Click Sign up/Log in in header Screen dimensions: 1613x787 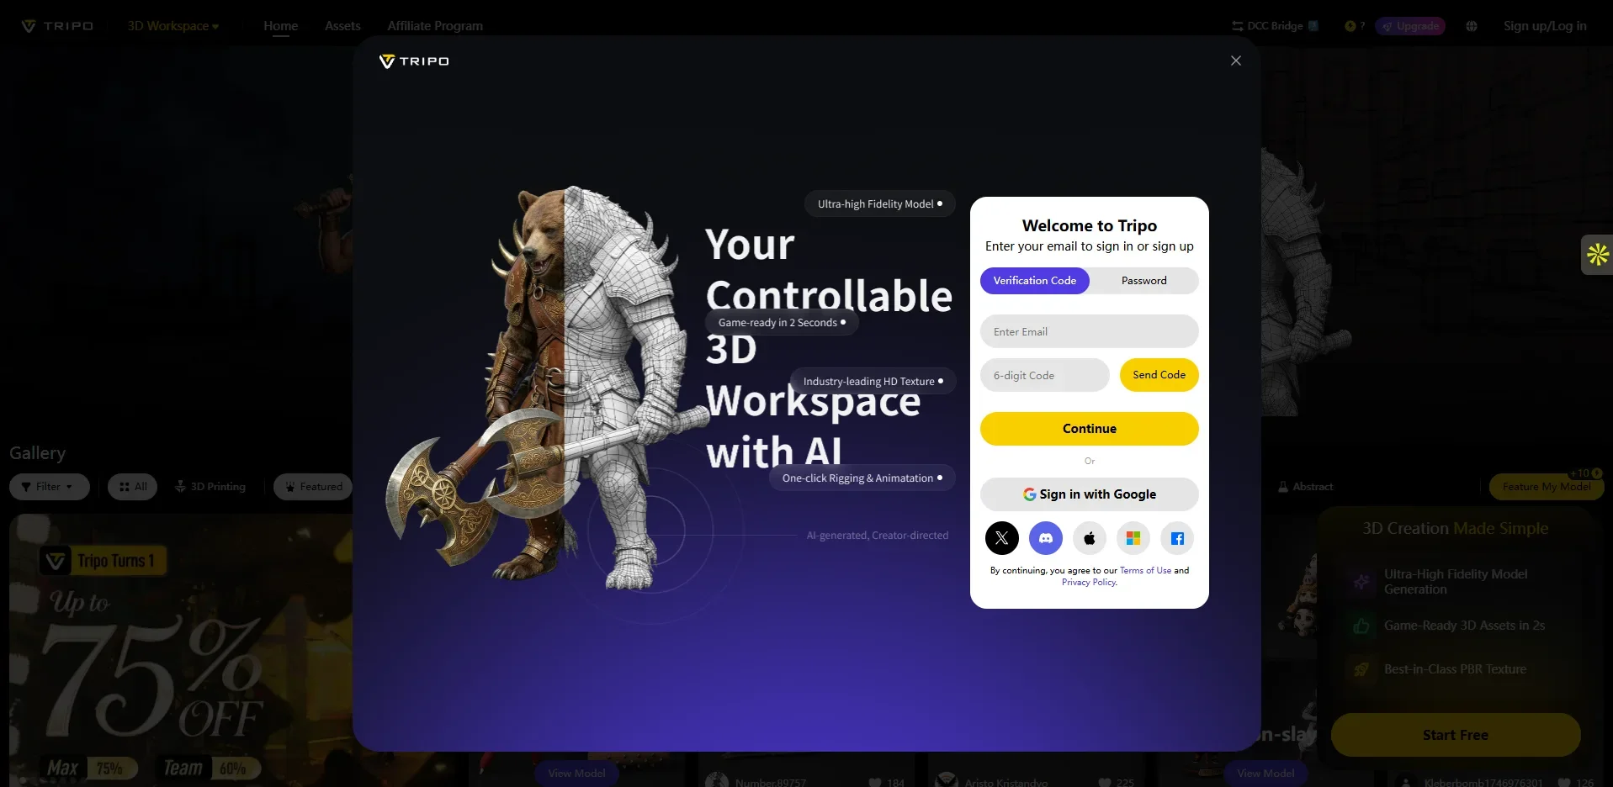click(x=1545, y=26)
